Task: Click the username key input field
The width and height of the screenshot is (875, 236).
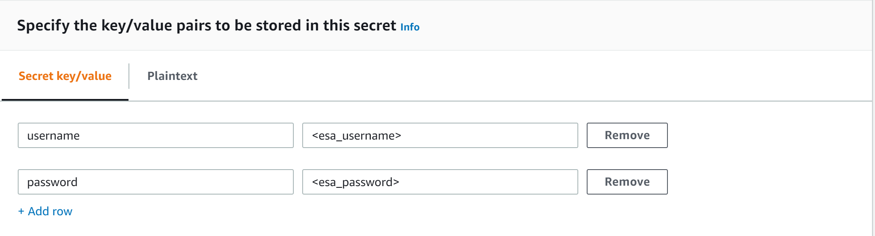Action: [x=156, y=135]
